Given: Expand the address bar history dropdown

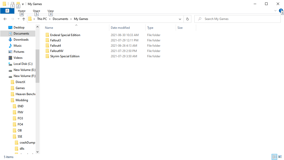Looking at the screenshot, I should pyautogui.click(x=180, y=19).
